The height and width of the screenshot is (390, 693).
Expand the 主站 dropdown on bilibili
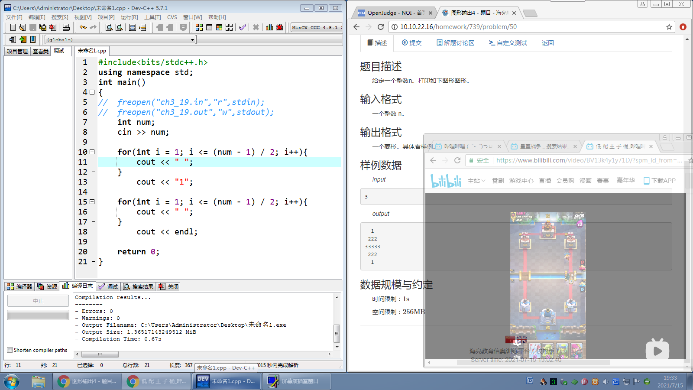tap(476, 181)
